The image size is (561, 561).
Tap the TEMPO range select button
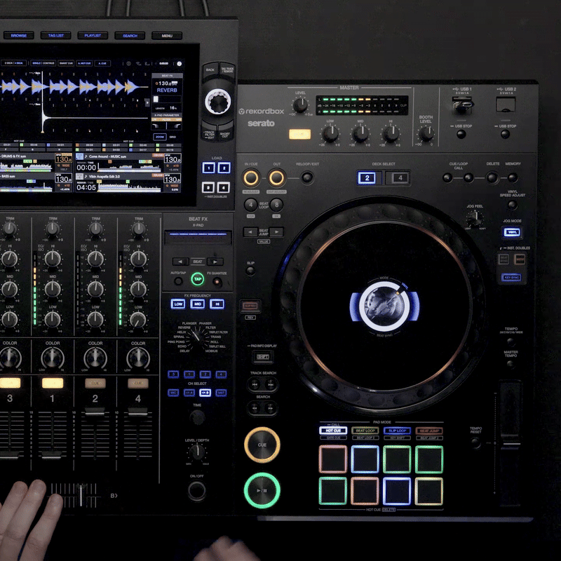coord(511,342)
